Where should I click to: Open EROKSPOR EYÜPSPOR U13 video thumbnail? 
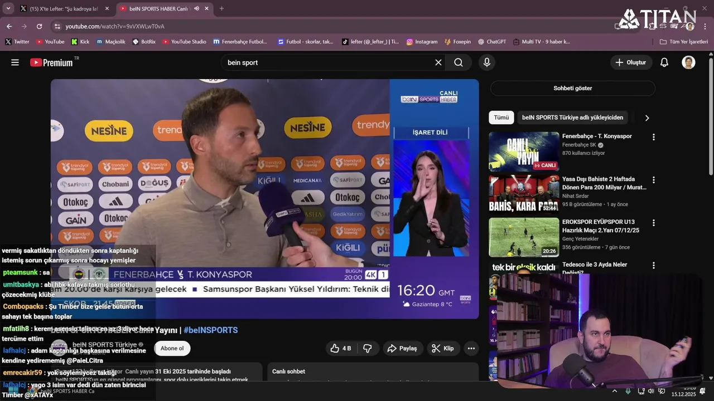(x=524, y=237)
